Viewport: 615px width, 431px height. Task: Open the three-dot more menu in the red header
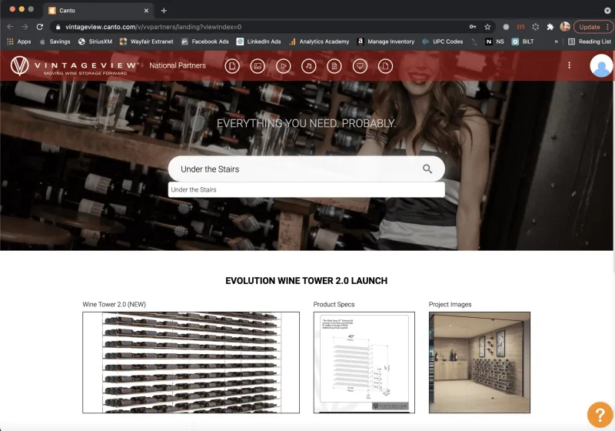pos(569,65)
